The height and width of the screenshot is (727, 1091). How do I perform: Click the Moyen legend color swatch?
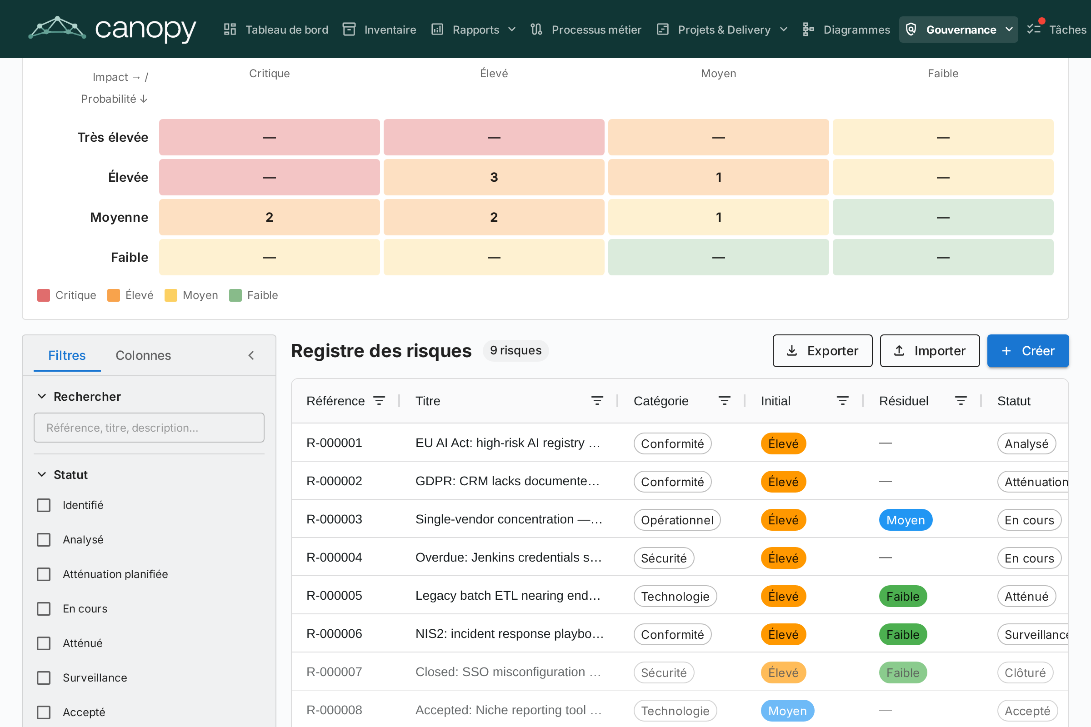(171, 295)
